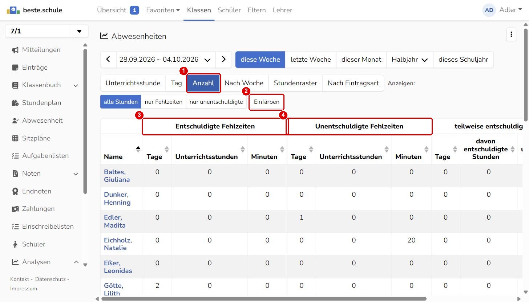Click the Zahlungen money icon
The height and width of the screenshot is (302, 529).
[x=15, y=209]
